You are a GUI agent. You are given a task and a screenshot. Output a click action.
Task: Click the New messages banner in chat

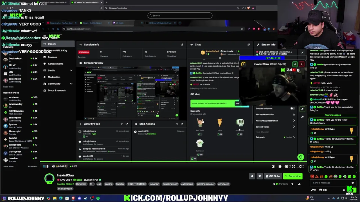click(x=333, y=115)
